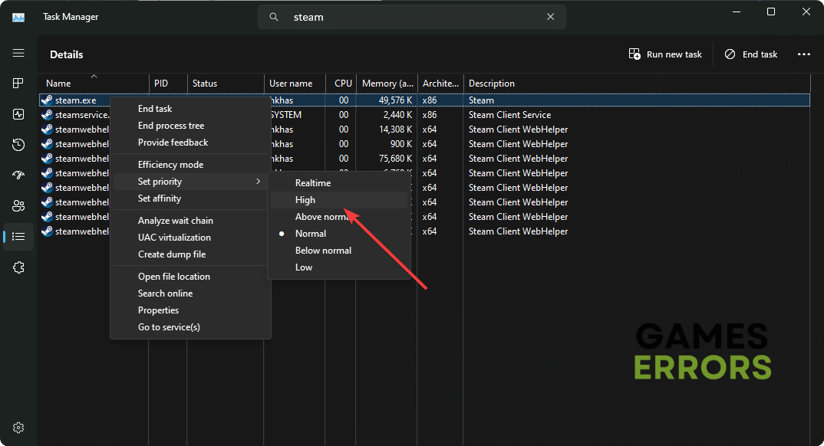Open the three-dots more options menu

coord(803,54)
